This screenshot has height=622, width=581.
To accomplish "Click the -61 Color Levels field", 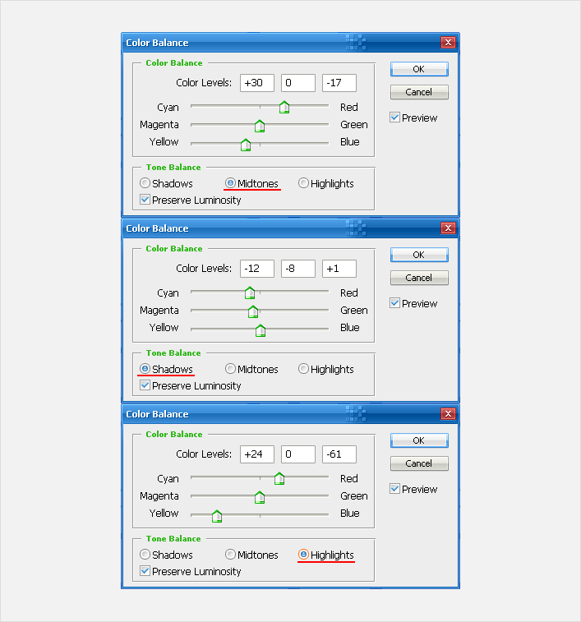I will [x=339, y=454].
